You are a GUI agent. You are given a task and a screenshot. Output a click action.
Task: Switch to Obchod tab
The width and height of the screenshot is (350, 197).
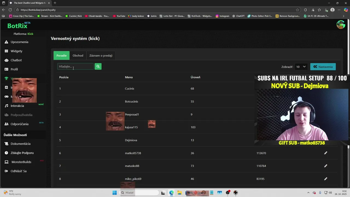pyautogui.click(x=78, y=56)
